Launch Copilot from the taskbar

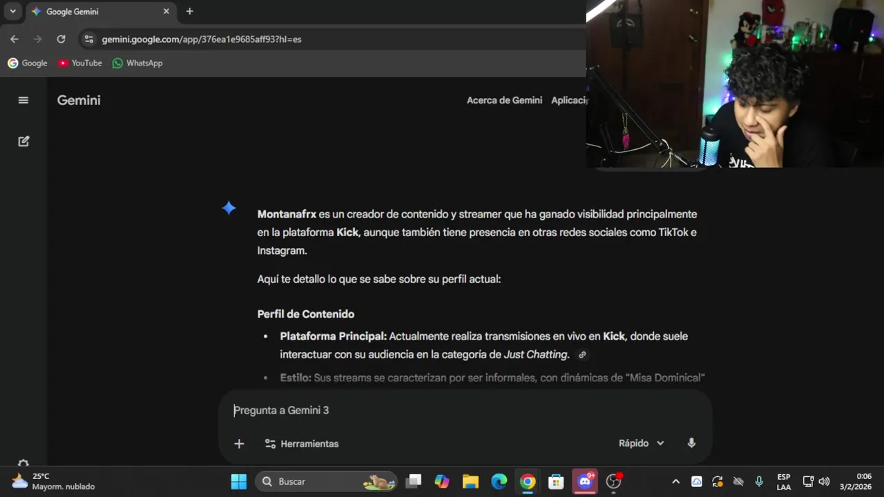[x=442, y=482]
